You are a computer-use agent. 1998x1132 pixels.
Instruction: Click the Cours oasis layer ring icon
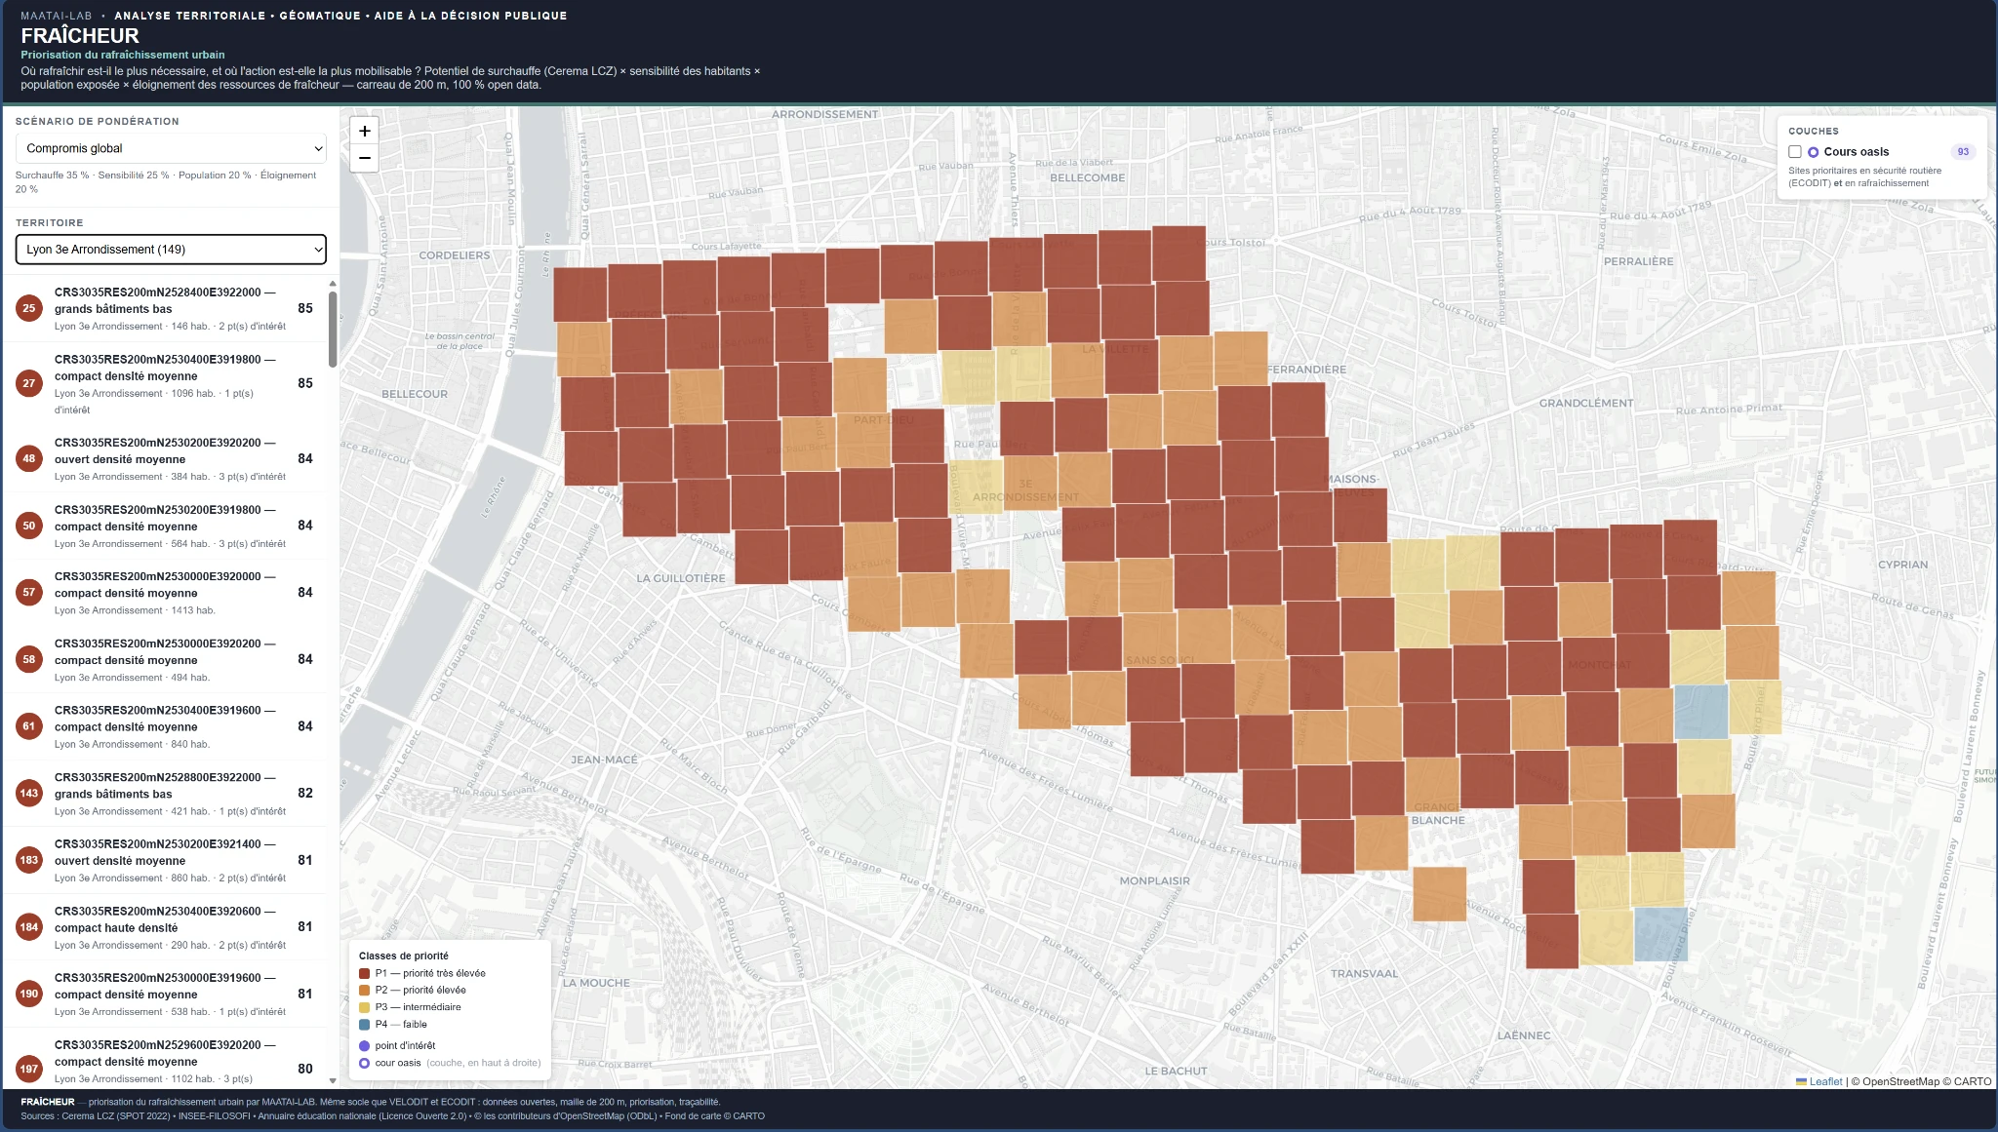[1813, 152]
